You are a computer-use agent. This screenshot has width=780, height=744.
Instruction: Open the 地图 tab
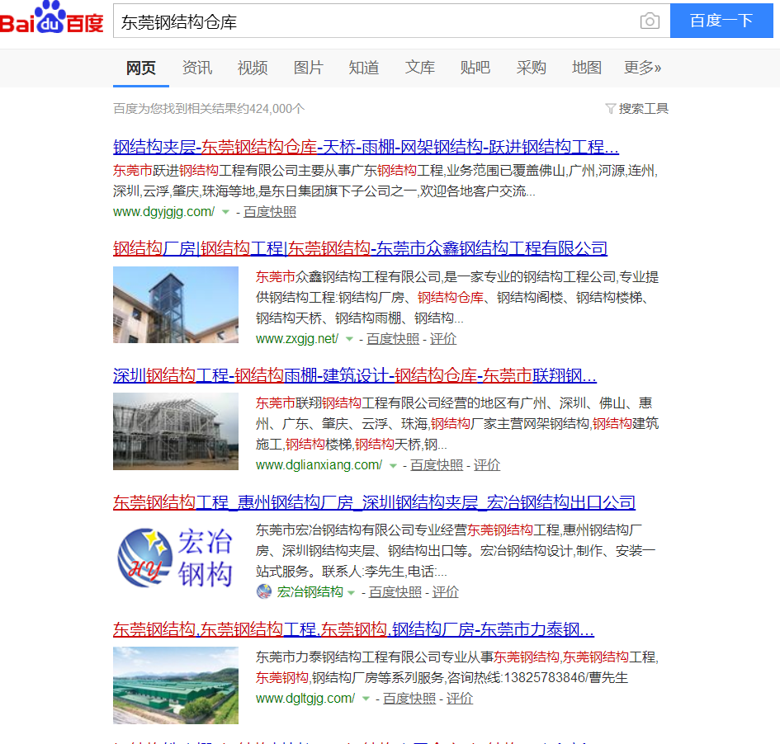[587, 68]
